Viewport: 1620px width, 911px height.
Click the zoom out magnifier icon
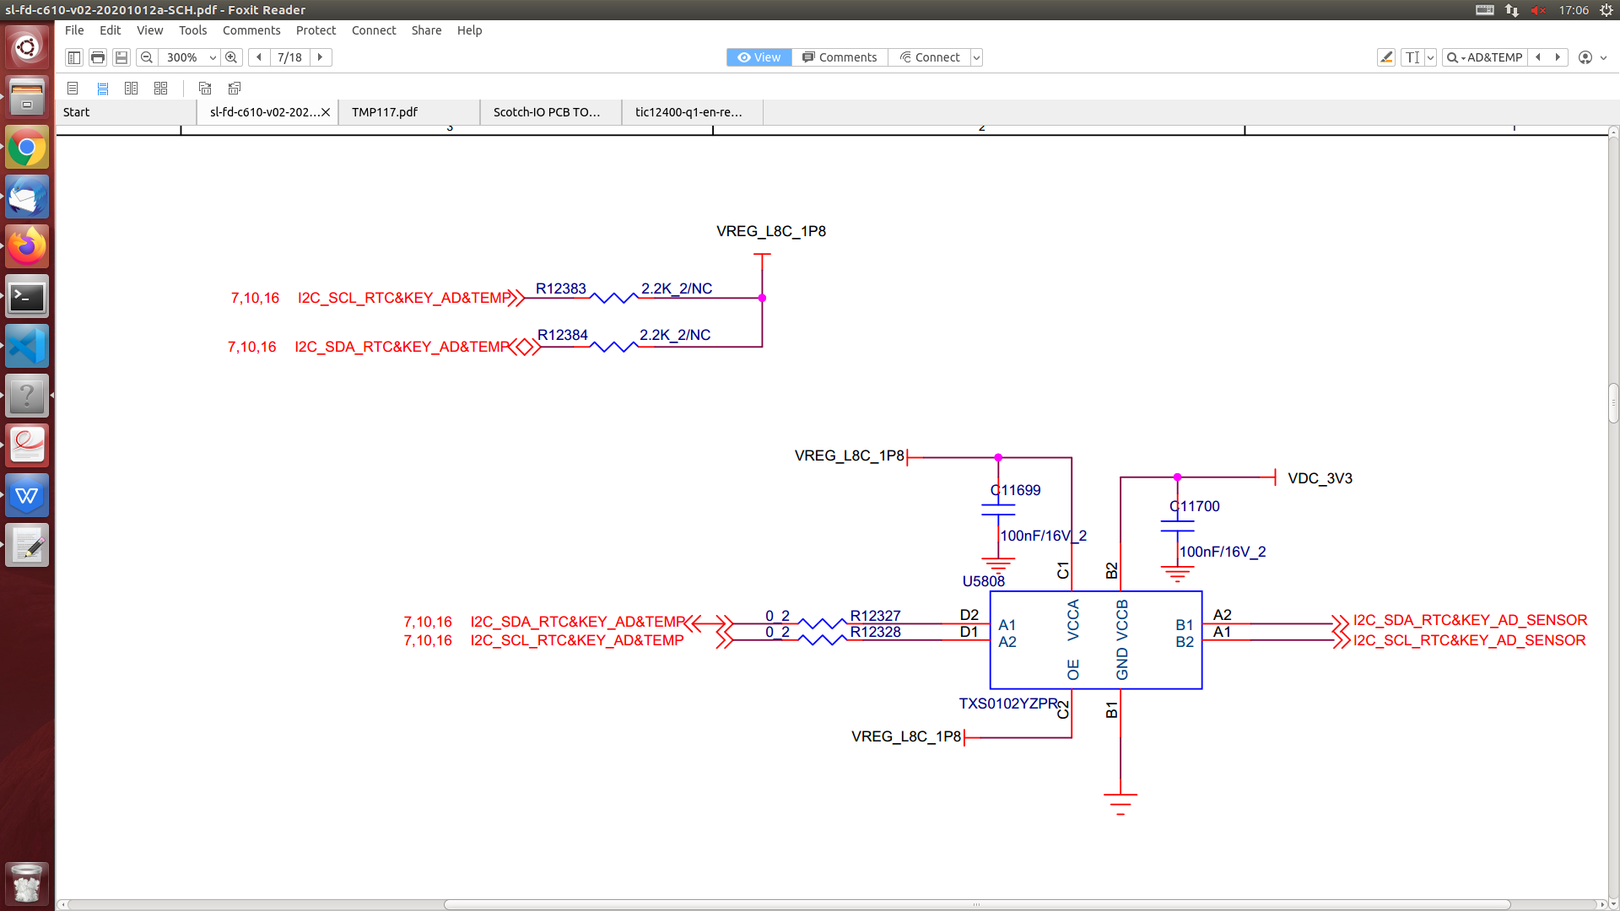(147, 57)
